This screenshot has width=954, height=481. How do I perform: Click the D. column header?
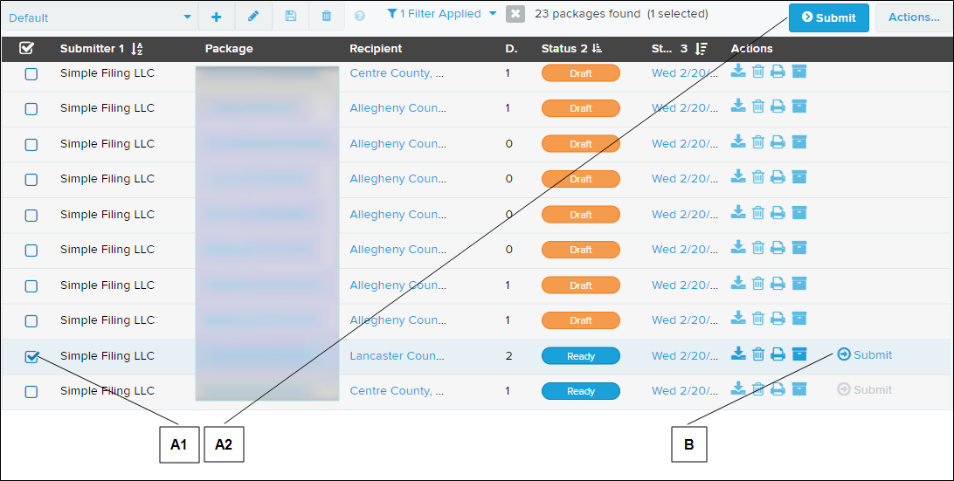tap(511, 49)
